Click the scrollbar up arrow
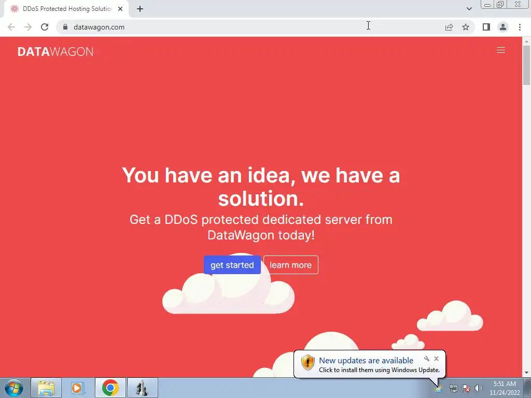 click(x=527, y=41)
